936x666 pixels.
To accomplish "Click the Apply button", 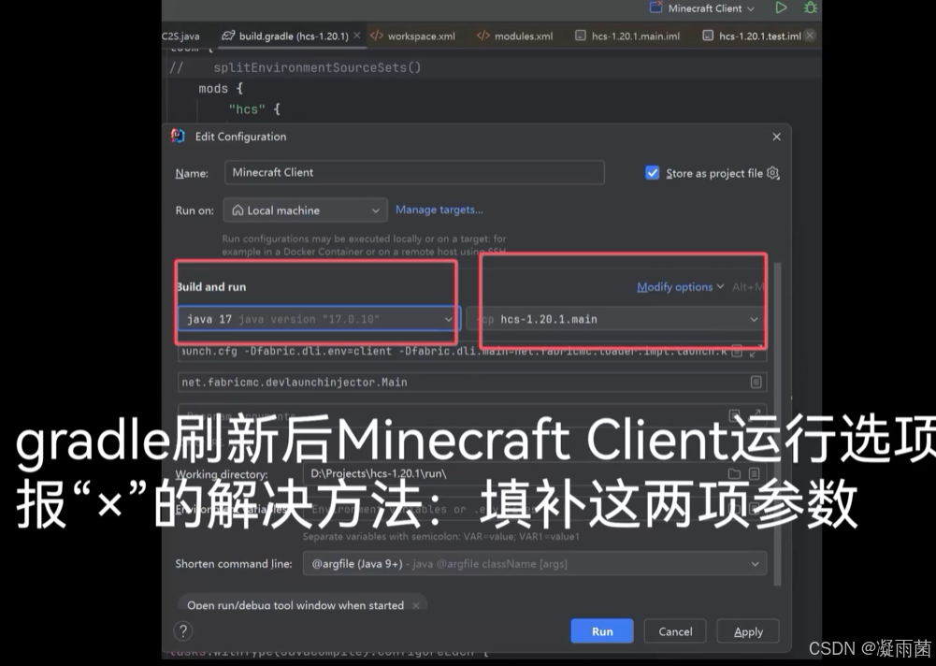I will click(x=748, y=631).
